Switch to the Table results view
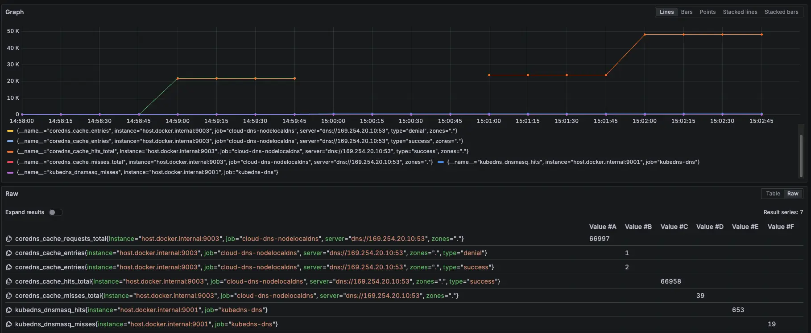Image resolution: width=811 pixels, height=333 pixels. coord(773,194)
